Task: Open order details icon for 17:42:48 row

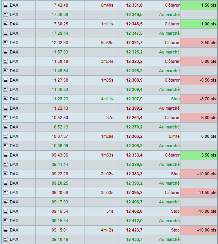Action: 5,5
